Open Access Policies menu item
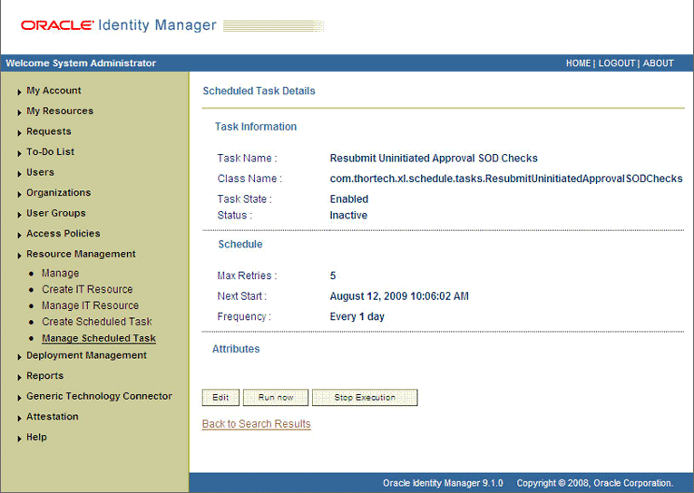Viewport: 694px width, 493px height. click(x=64, y=233)
